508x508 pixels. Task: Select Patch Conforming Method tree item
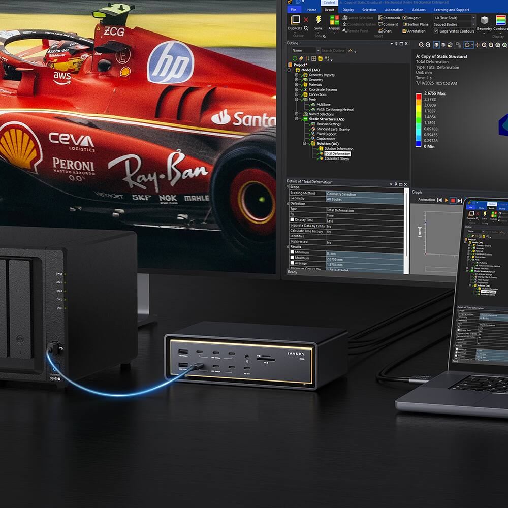click(x=335, y=110)
